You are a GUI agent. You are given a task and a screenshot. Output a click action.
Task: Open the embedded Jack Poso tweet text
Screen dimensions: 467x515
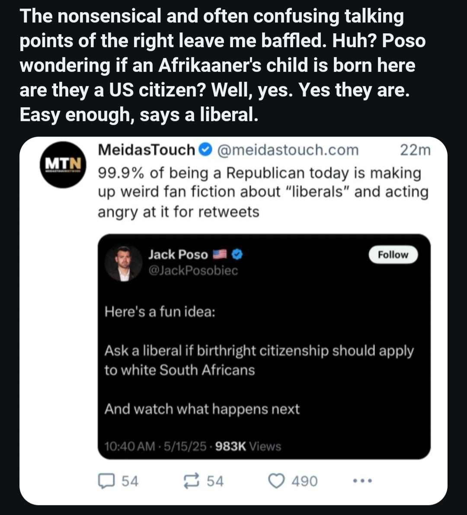point(259,360)
